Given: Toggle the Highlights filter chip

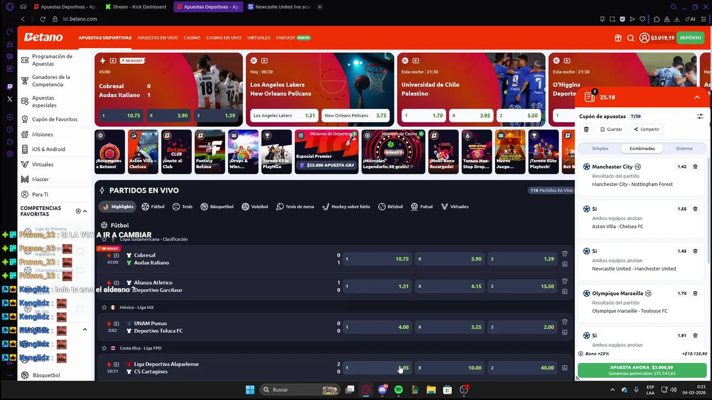Looking at the screenshot, I should 117,207.
